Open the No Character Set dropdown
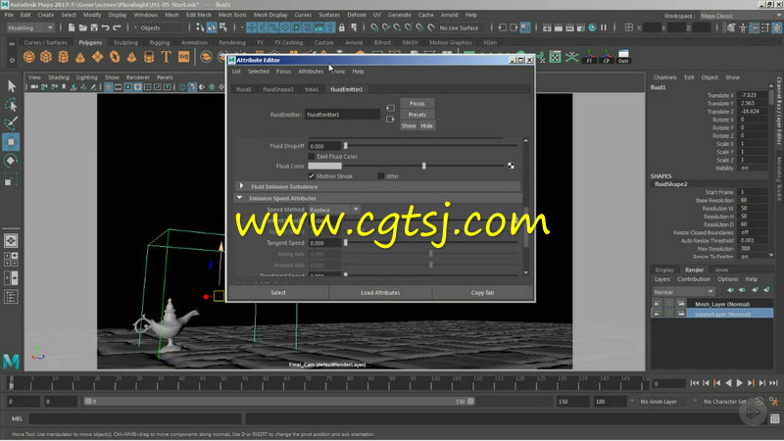The height and width of the screenshot is (441, 784). click(726, 402)
